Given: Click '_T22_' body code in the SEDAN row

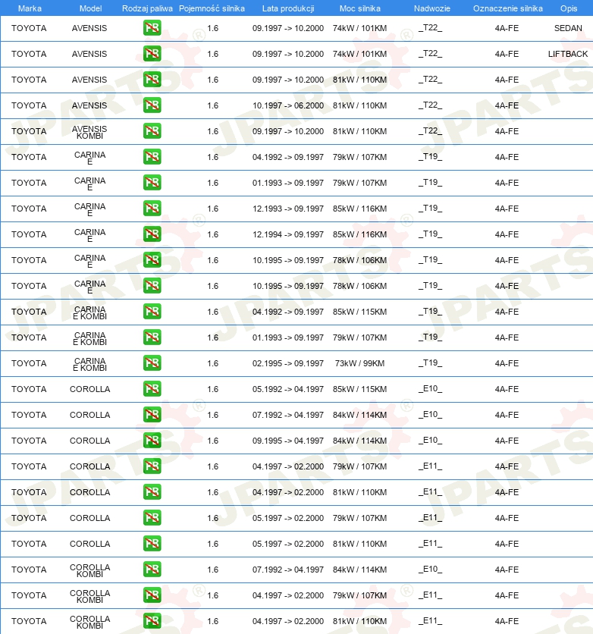Looking at the screenshot, I should point(430,28).
